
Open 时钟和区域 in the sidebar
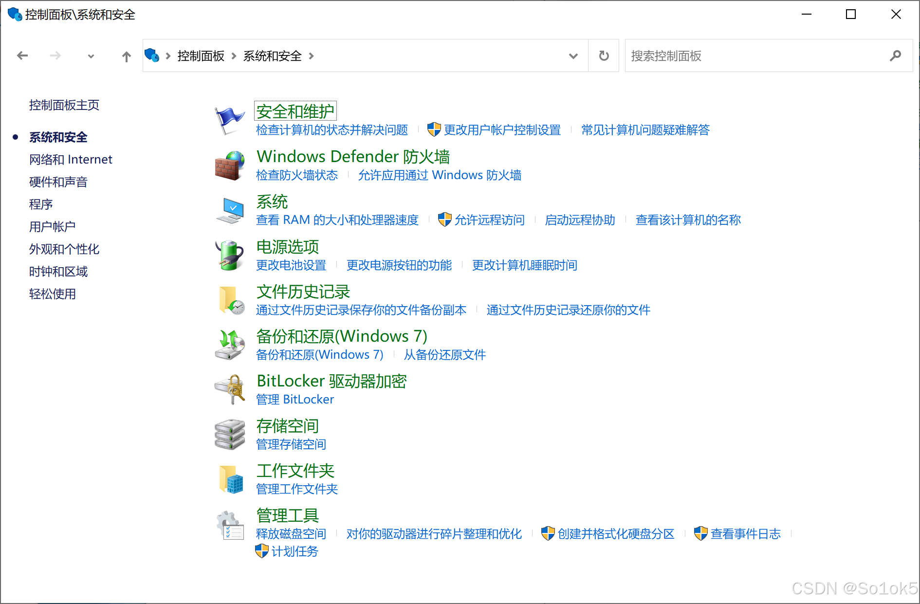pyautogui.click(x=58, y=272)
